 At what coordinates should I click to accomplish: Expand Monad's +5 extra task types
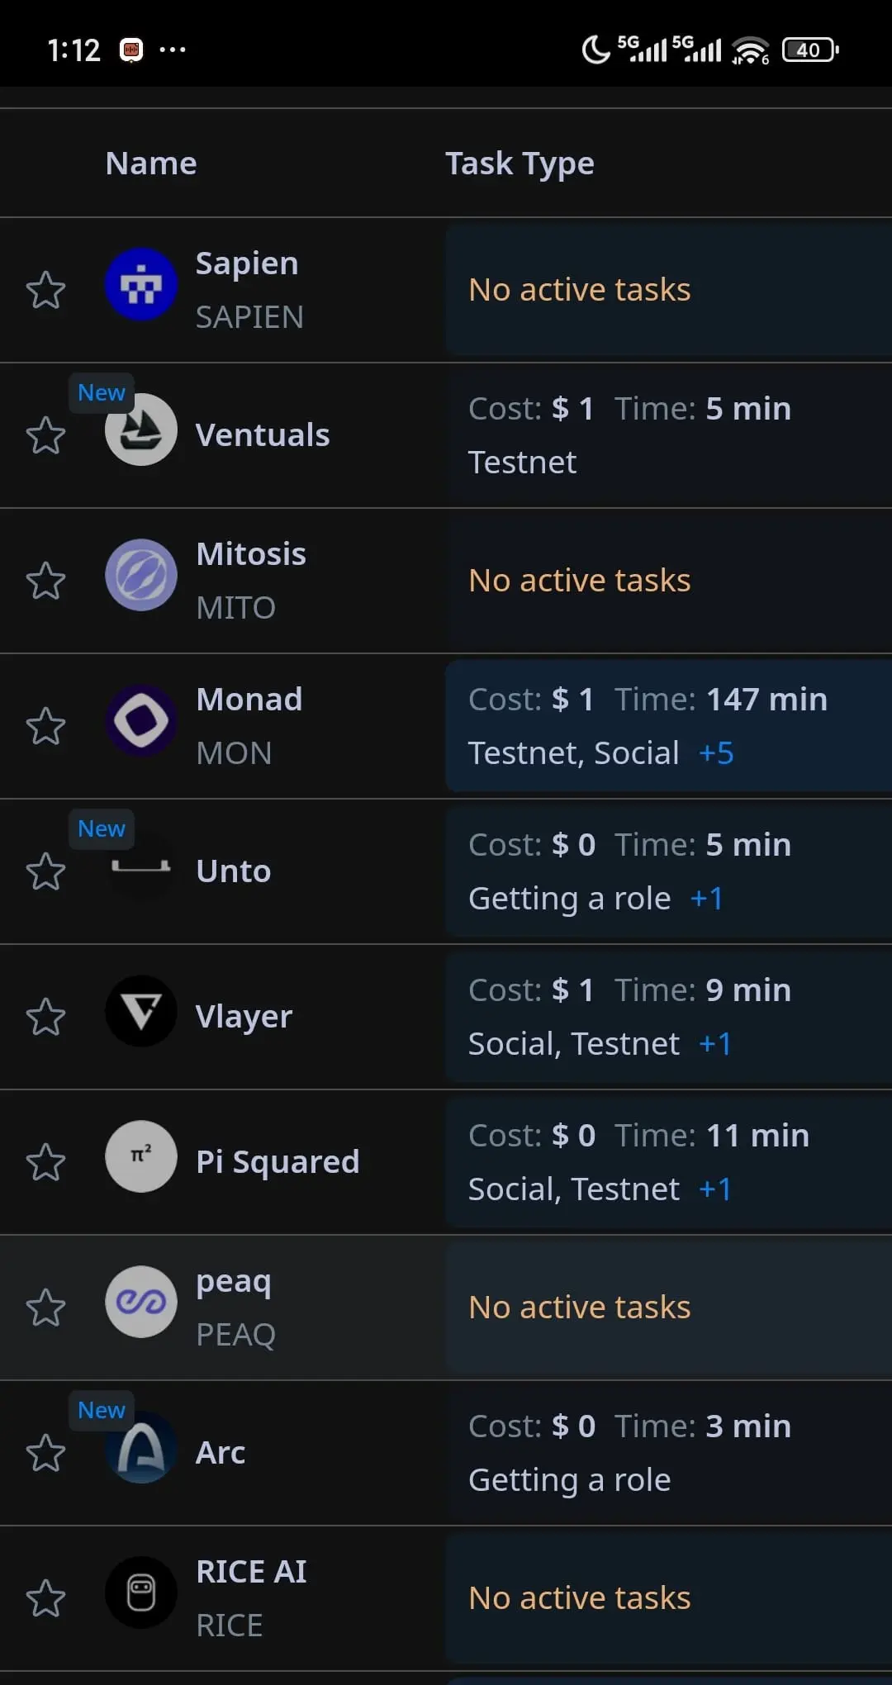click(716, 753)
